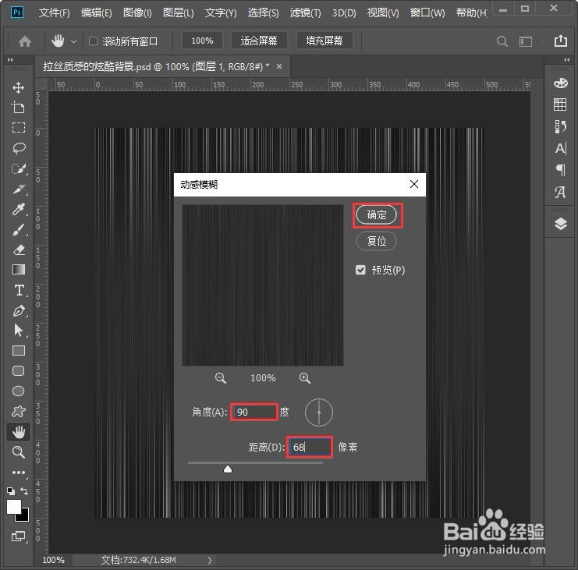
Task: Set angle using the angle dial
Action: click(319, 412)
